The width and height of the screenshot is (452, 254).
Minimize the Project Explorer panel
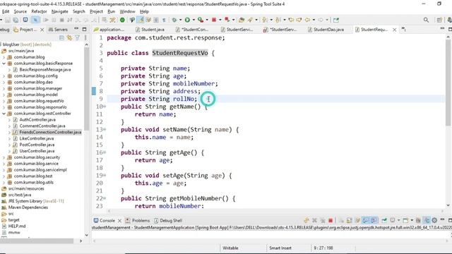76,29
